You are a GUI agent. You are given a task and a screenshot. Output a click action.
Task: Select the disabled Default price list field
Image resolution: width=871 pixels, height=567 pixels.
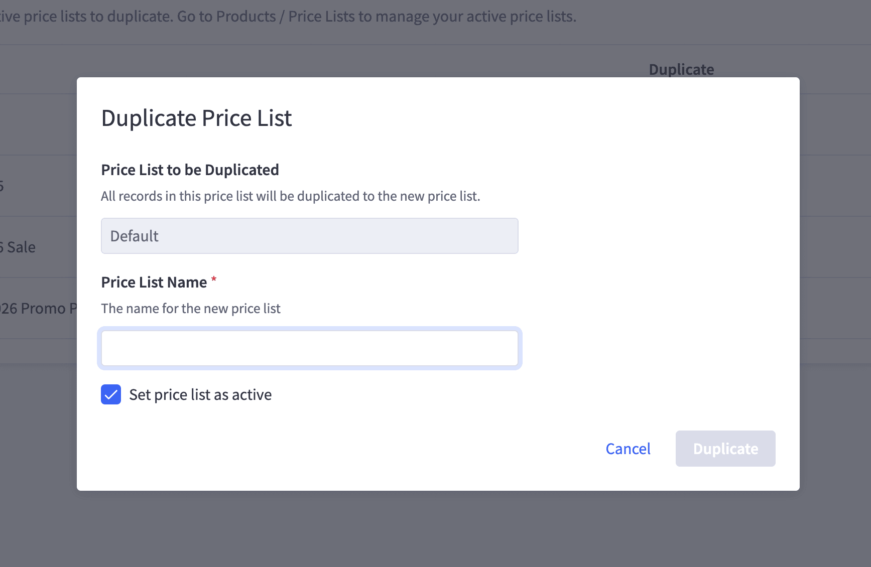click(309, 236)
